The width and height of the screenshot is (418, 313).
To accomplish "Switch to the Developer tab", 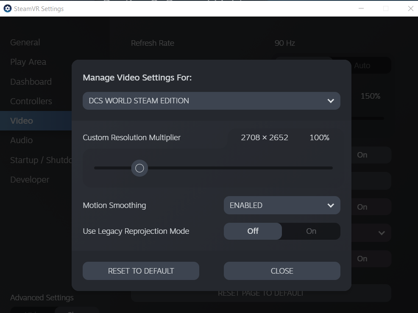I will coord(30,180).
